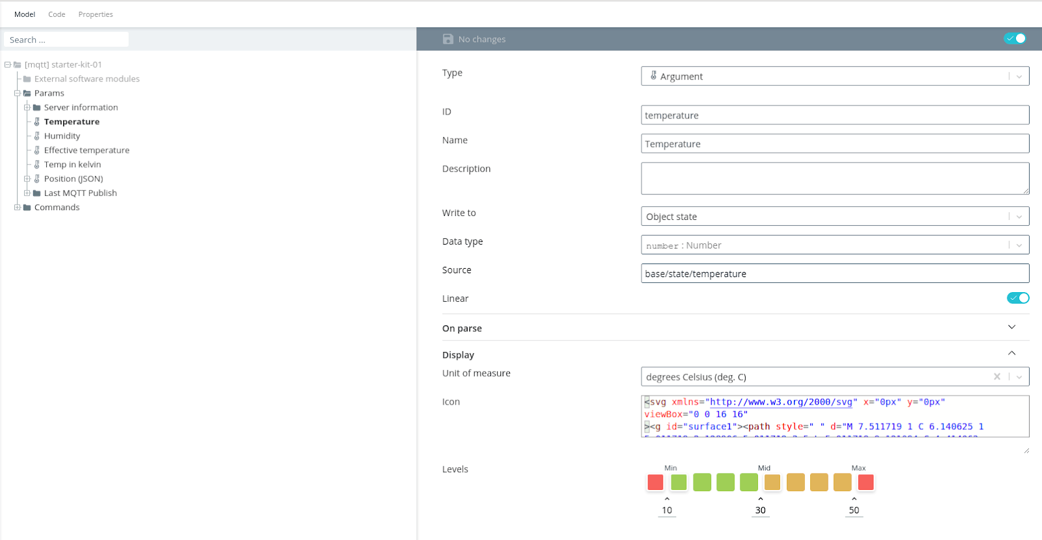Select Temp in kelvin parameter

pyautogui.click(x=72, y=165)
